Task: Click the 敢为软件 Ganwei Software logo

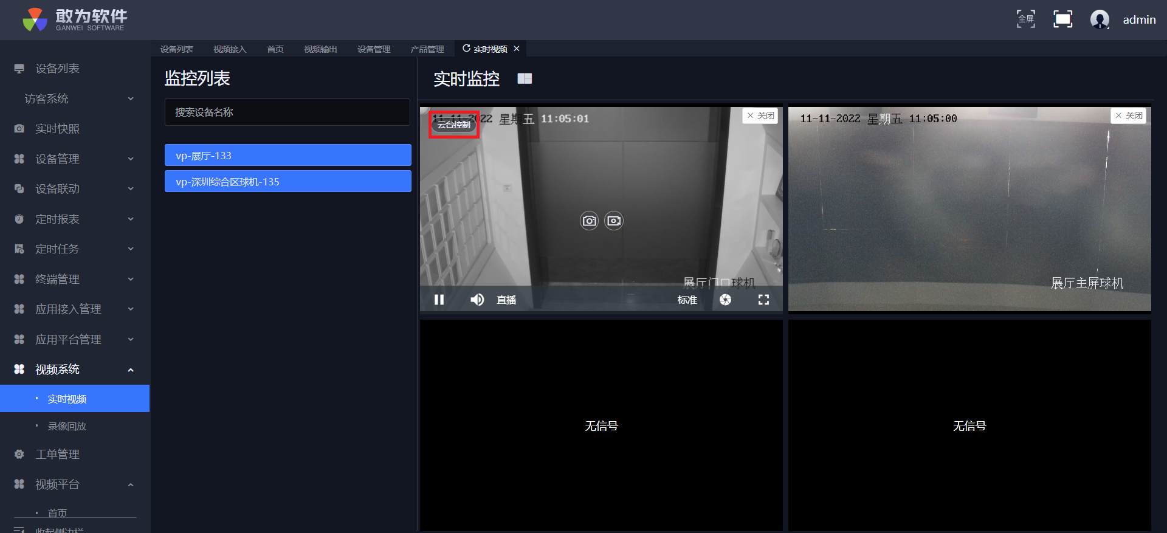Action: pyautogui.click(x=75, y=19)
